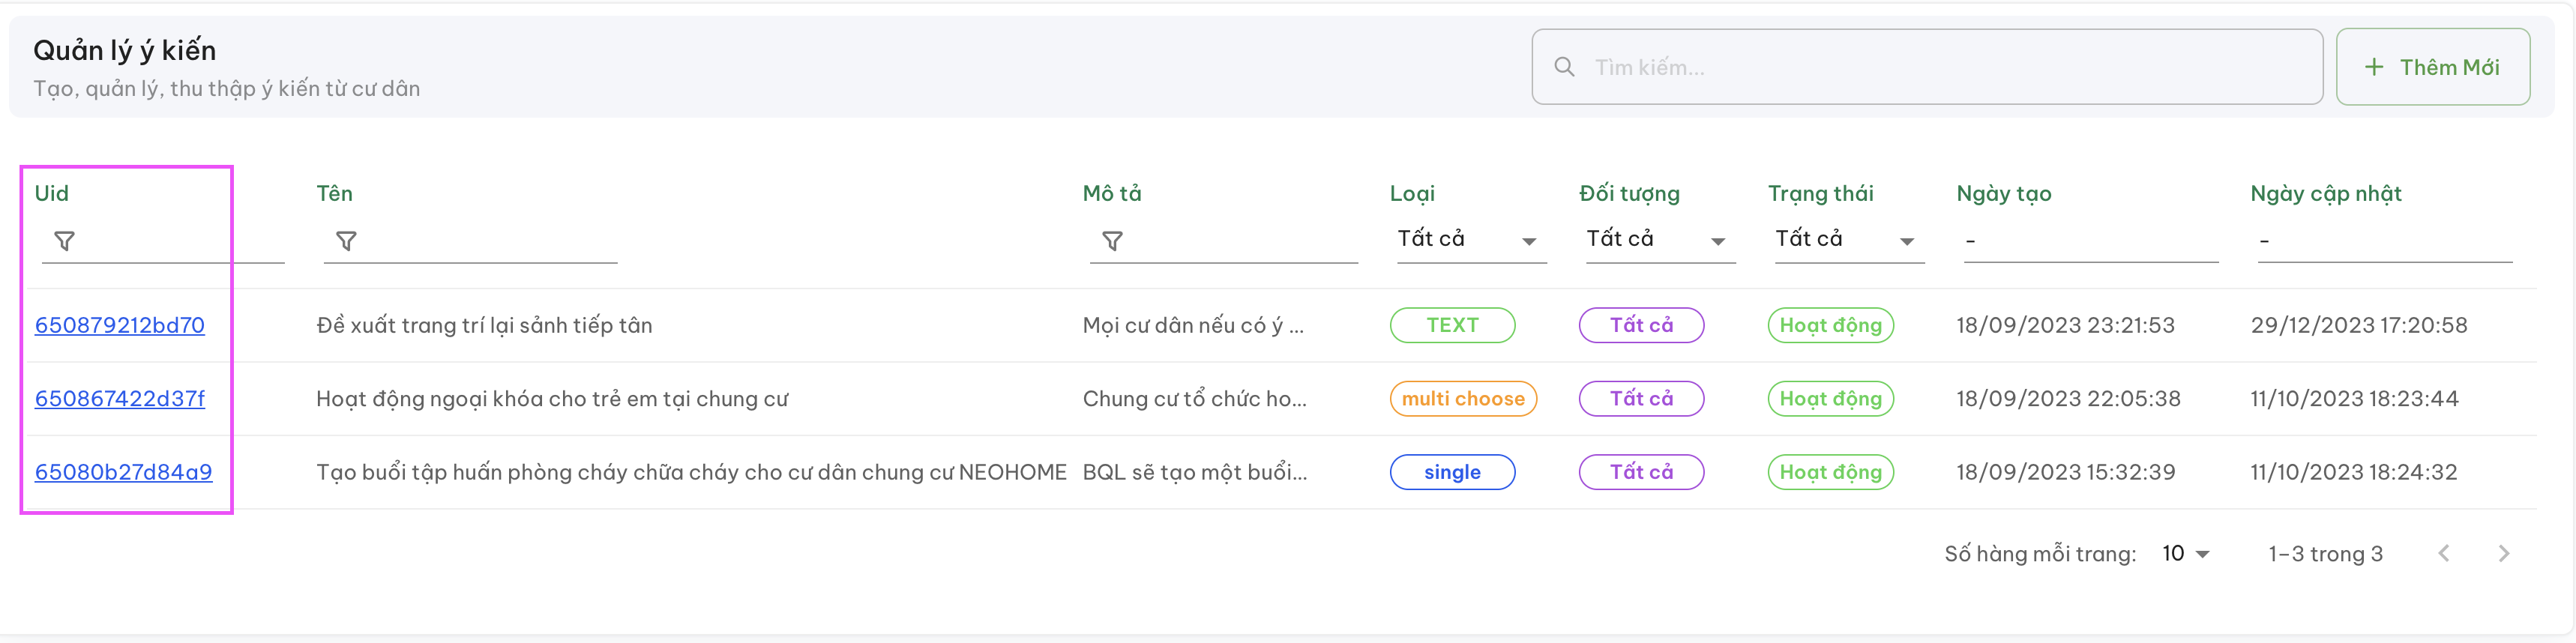This screenshot has height=643, width=2576.
Task: Click the multi choose type badge
Action: click(1463, 398)
